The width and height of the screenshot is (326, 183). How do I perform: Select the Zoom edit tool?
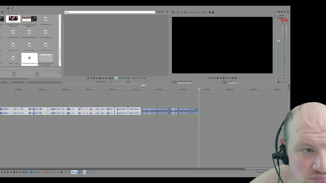42,172
